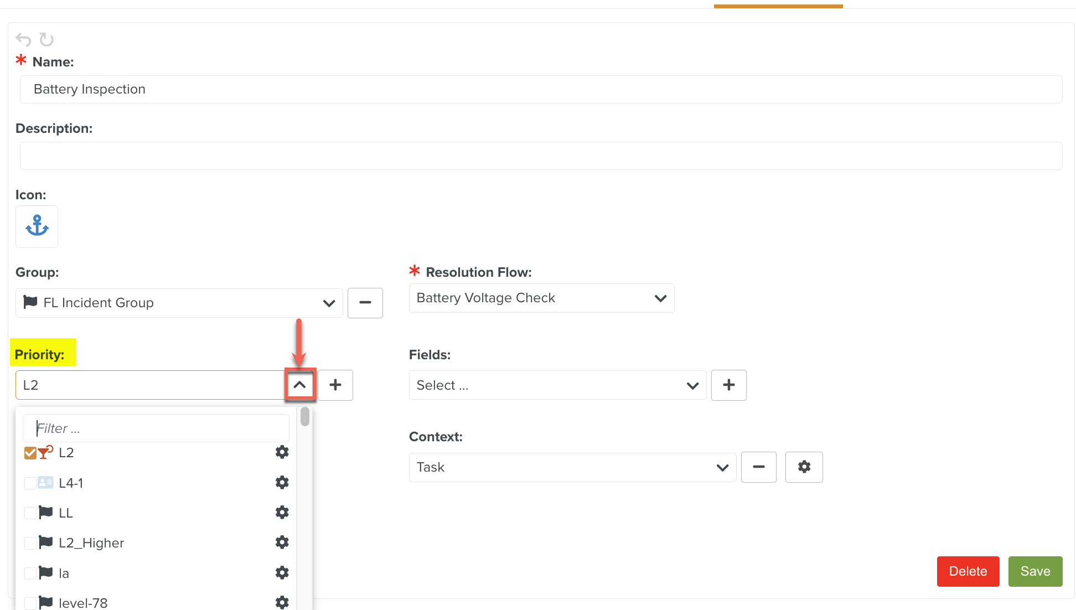Click the redo arrow icon
The image size is (1076, 610).
(x=47, y=39)
